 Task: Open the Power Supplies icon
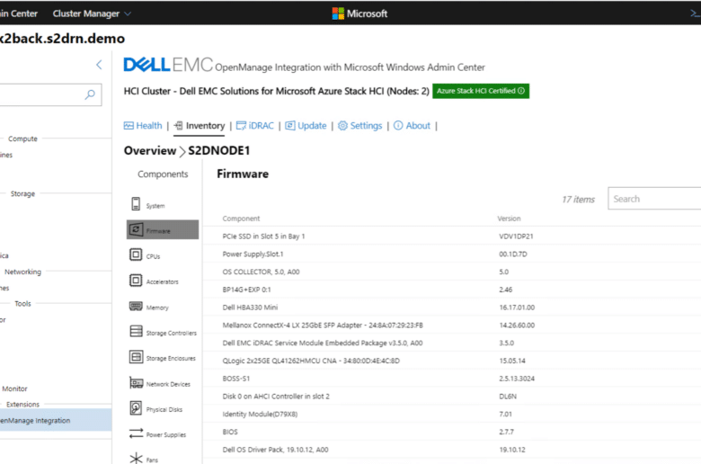(x=136, y=433)
